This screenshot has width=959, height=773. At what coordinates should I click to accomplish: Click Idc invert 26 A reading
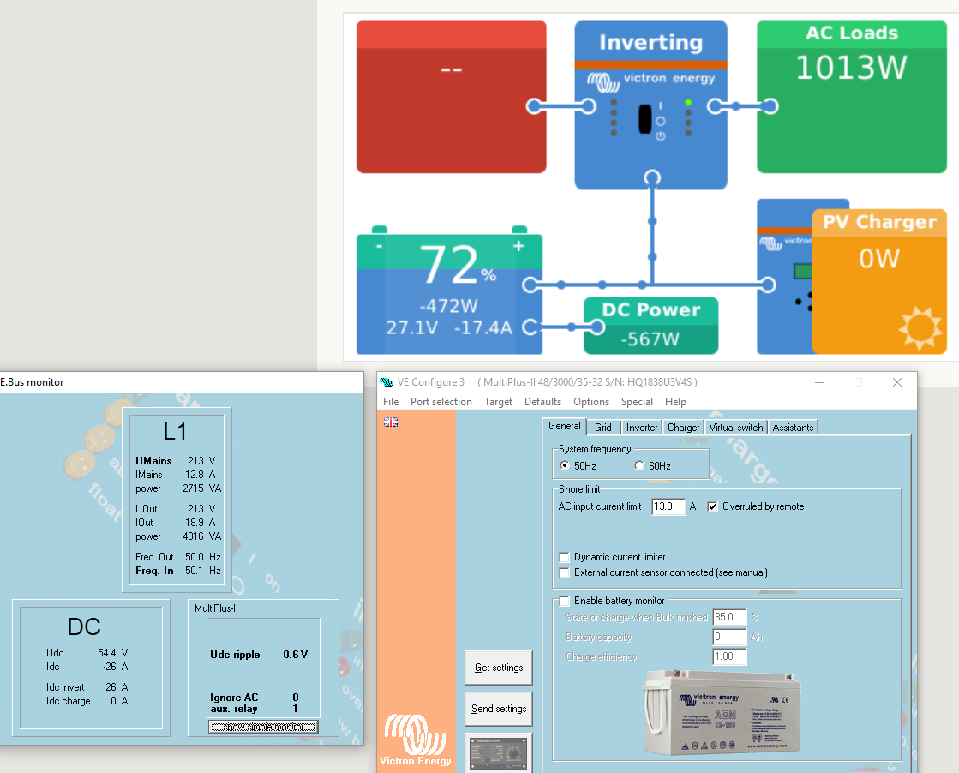tap(87, 687)
